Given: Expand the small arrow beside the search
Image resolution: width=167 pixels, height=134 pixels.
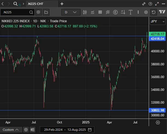Looking at the screenshot, I should point(23,4).
